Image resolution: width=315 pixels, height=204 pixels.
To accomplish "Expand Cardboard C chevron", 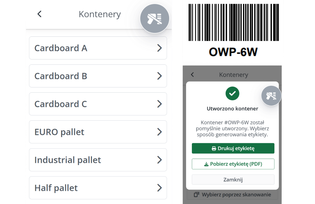I will click(159, 104).
